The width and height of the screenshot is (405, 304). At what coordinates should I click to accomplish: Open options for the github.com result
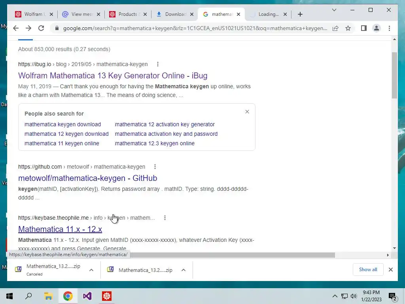[x=155, y=167]
